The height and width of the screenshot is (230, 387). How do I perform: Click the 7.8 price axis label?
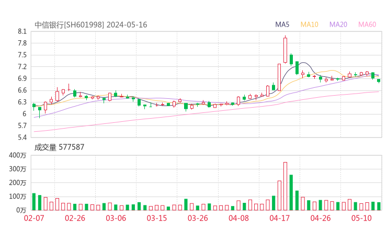(22, 43)
